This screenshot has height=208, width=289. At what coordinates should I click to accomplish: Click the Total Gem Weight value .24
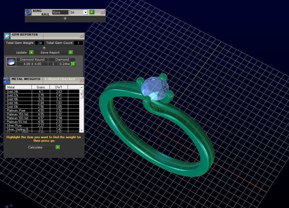click(x=40, y=43)
